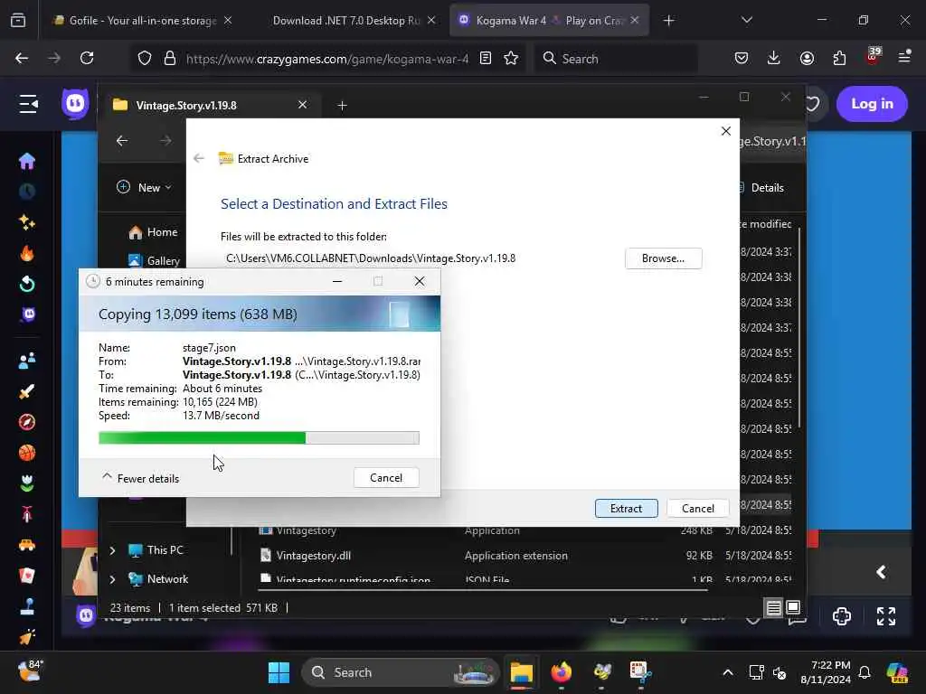
Task: Click the game controller icon below game
Action: [x=842, y=616]
